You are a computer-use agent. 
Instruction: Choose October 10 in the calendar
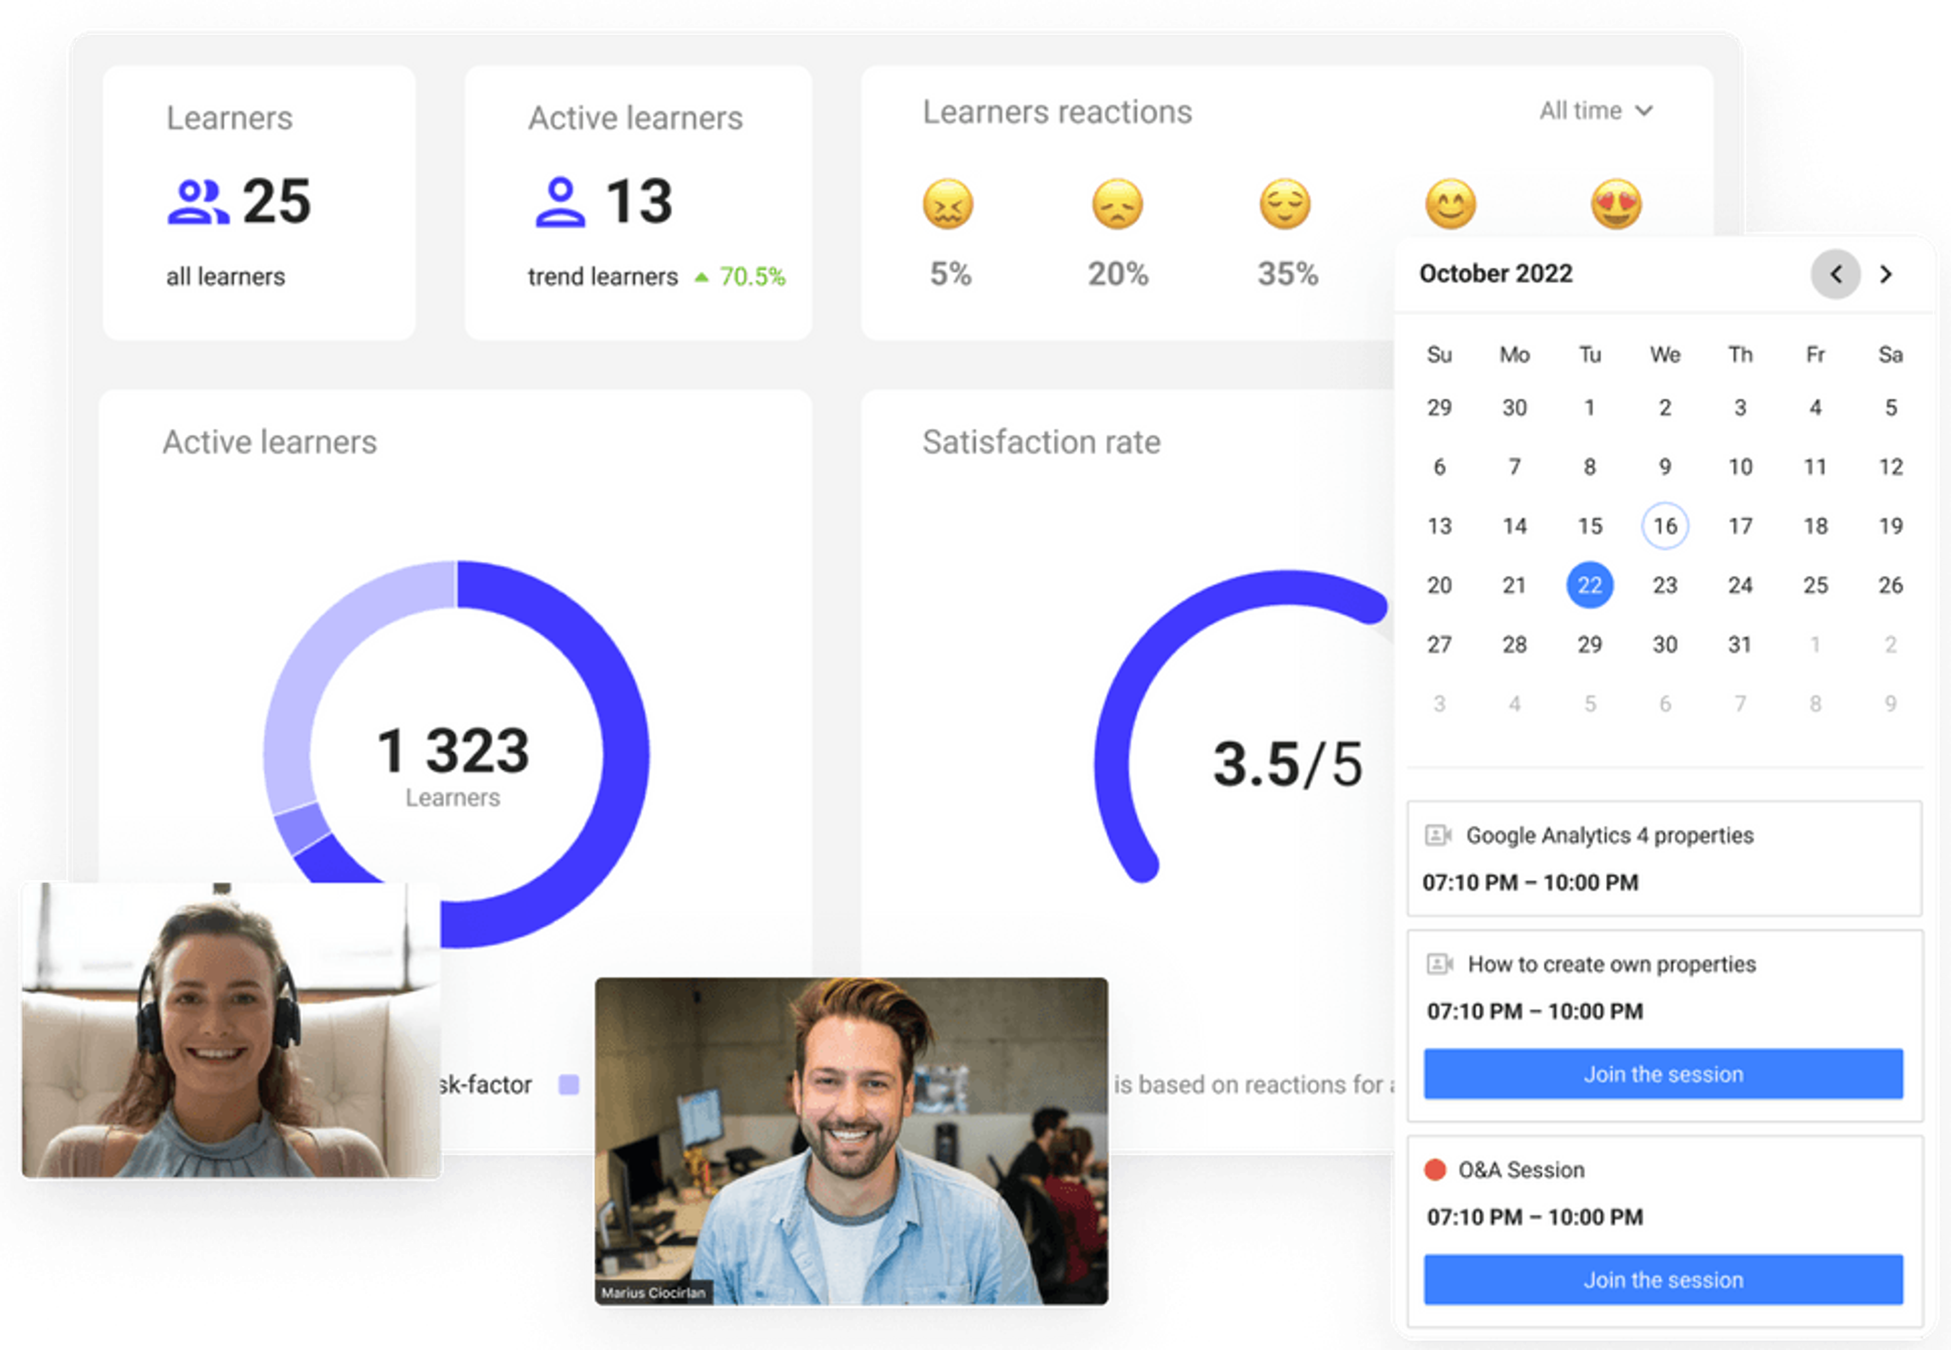[1740, 467]
